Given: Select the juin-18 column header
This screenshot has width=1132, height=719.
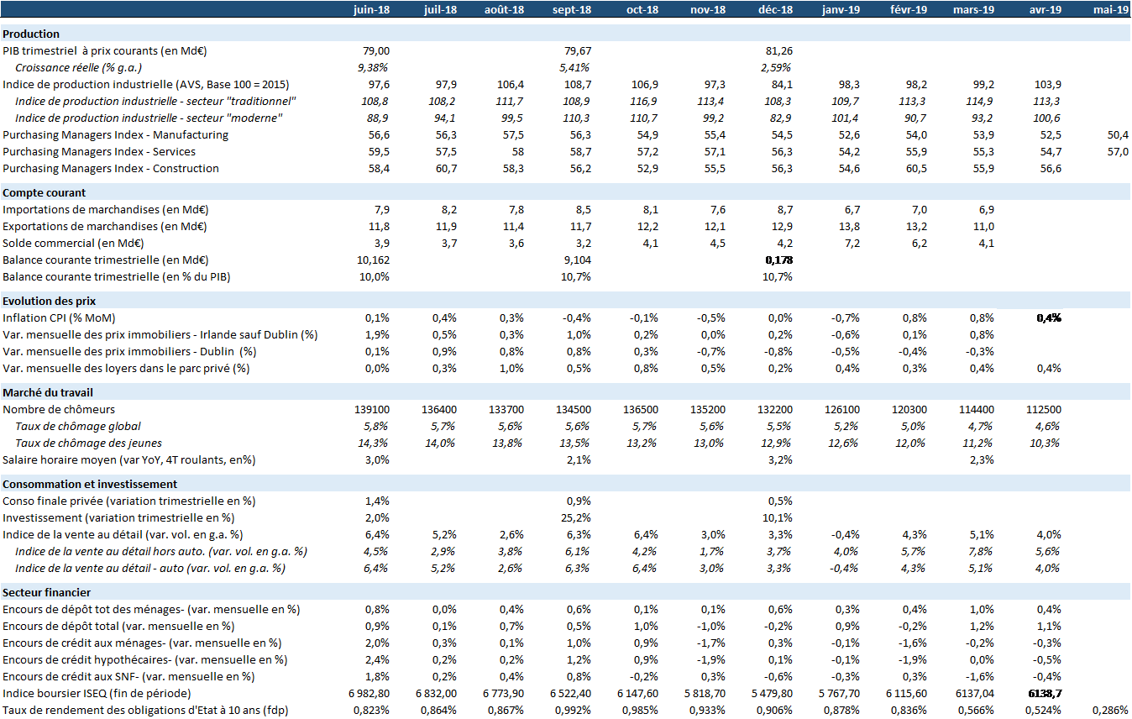Looking at the screenshot, I should click(373, 9).
